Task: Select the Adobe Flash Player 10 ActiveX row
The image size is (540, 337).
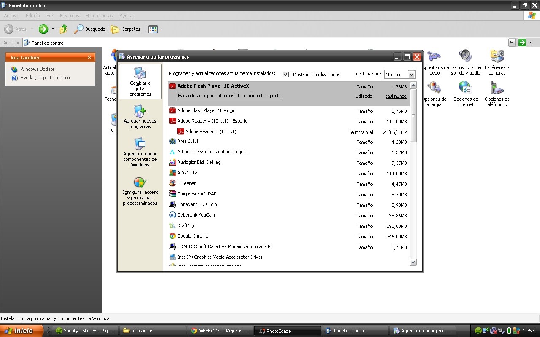Action: tap(289, 94)
